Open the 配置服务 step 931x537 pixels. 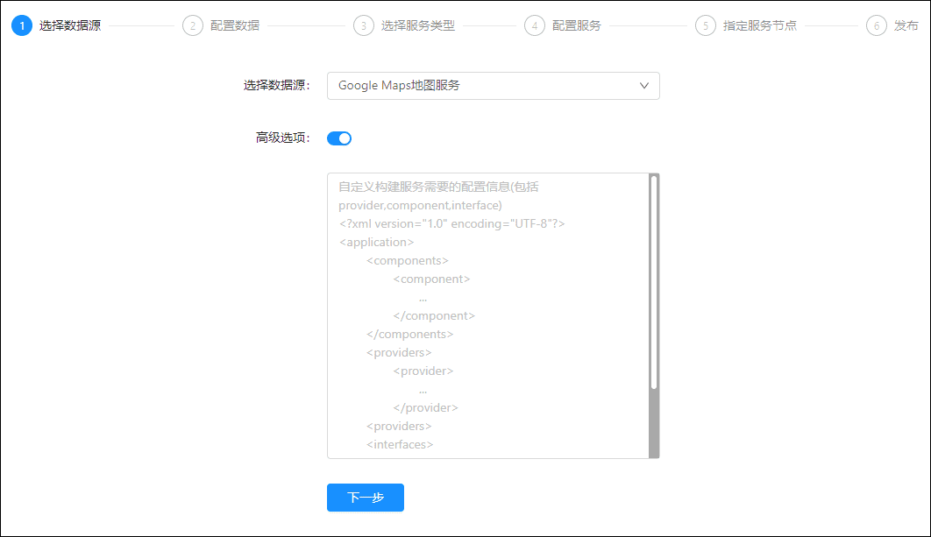click(x=577, y=25)
